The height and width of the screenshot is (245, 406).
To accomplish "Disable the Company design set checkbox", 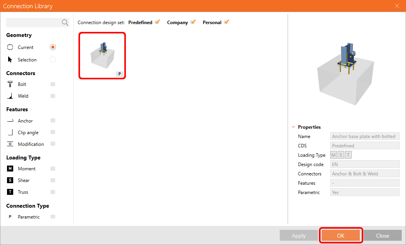I will point(193,22).
